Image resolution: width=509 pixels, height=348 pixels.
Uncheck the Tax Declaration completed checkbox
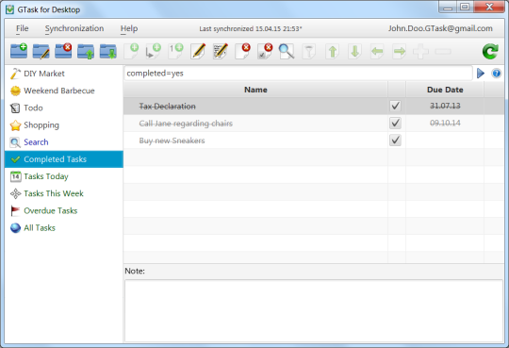395,106
